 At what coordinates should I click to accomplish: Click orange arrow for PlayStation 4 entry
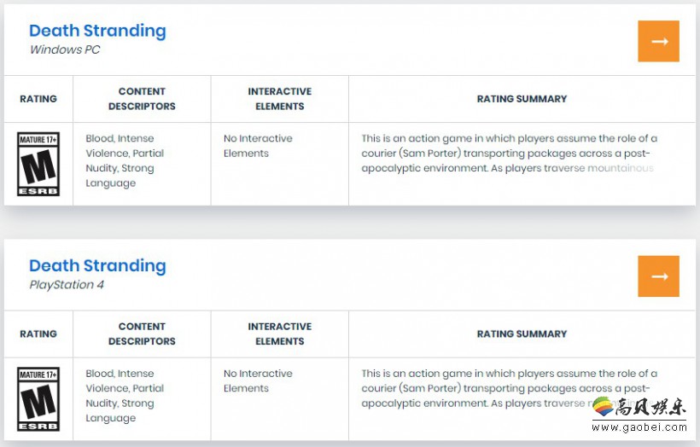(x=658, y=276)
